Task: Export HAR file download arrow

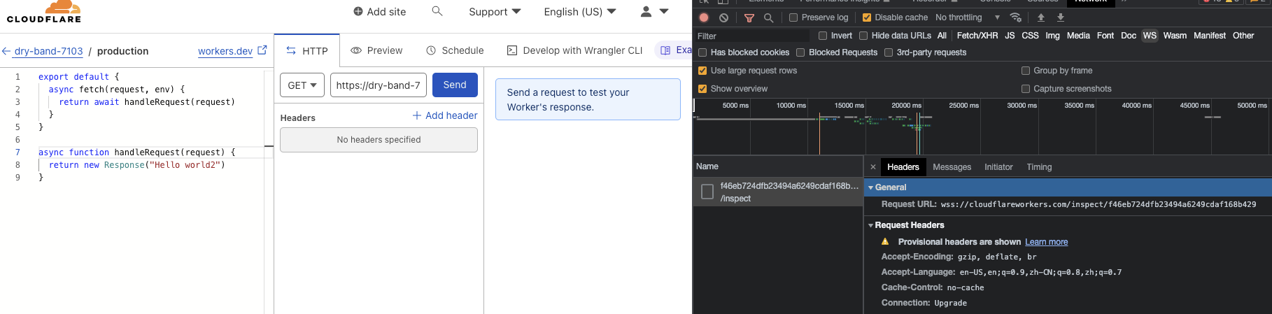Action: click(x=1061, y=17)
